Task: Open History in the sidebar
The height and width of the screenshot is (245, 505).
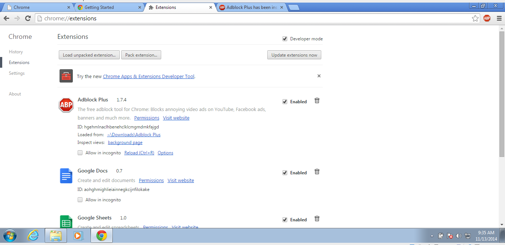Action: 16,52
